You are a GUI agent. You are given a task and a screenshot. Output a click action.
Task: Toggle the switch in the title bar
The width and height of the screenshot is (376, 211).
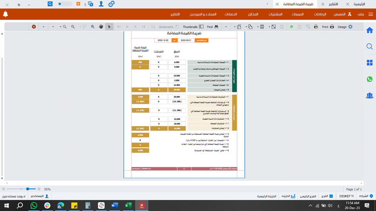pos(64,4)
